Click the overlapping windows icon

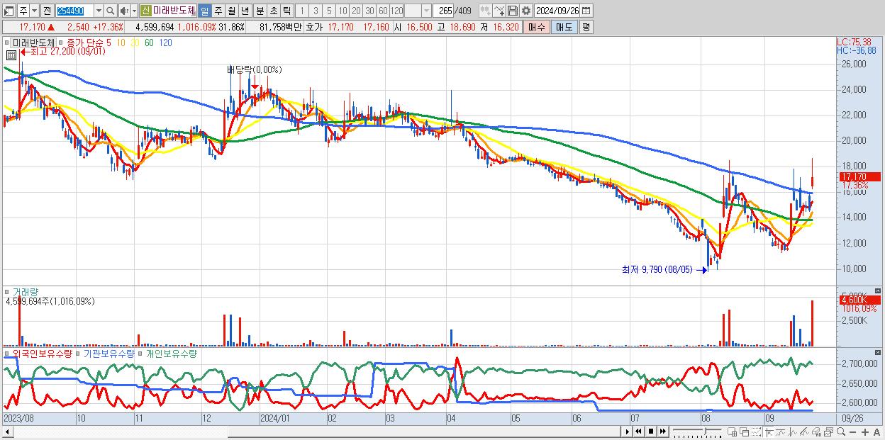745,431
